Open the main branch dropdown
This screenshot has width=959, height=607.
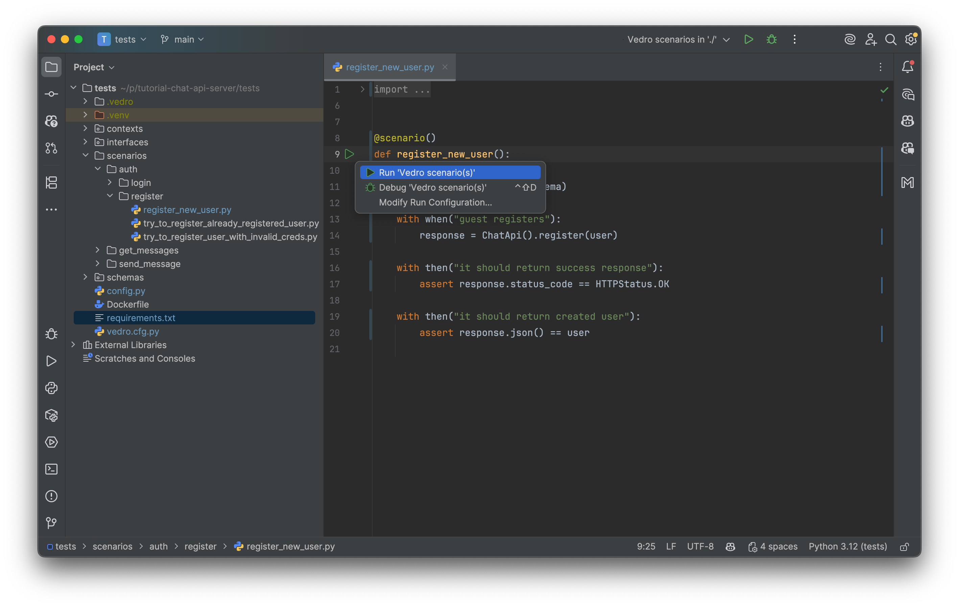(182, 40)
